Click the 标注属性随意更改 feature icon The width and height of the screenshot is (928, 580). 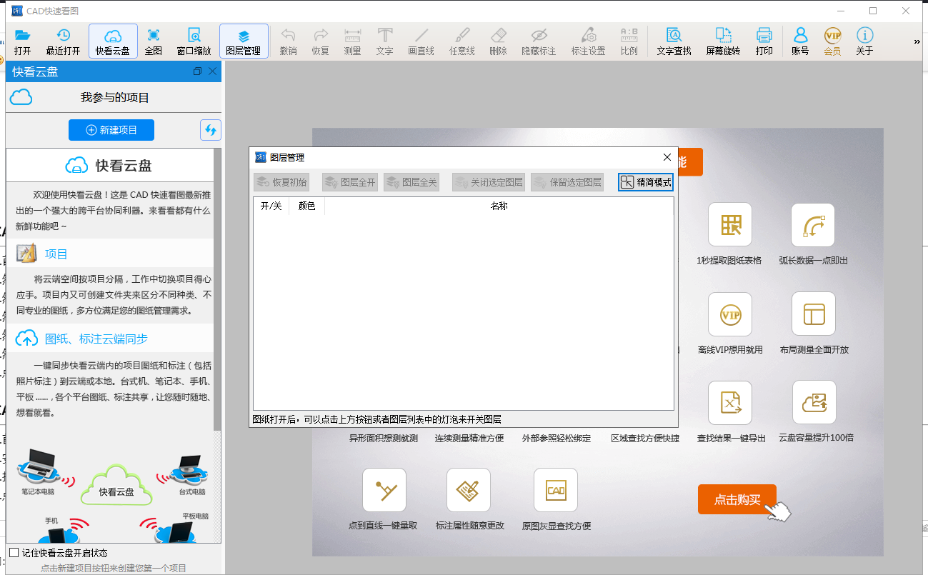469,491
